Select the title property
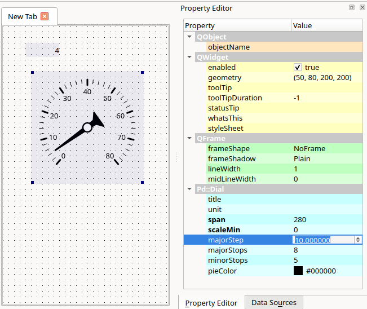This screenshot has width=367, height=309. (284, 199)
